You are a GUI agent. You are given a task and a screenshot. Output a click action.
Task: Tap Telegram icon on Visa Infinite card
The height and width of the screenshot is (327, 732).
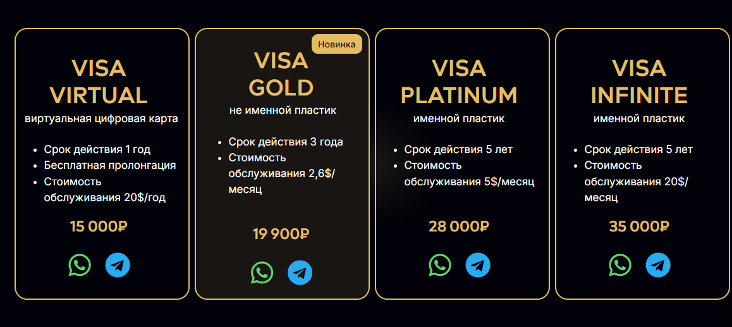click(x=658, y=265)
